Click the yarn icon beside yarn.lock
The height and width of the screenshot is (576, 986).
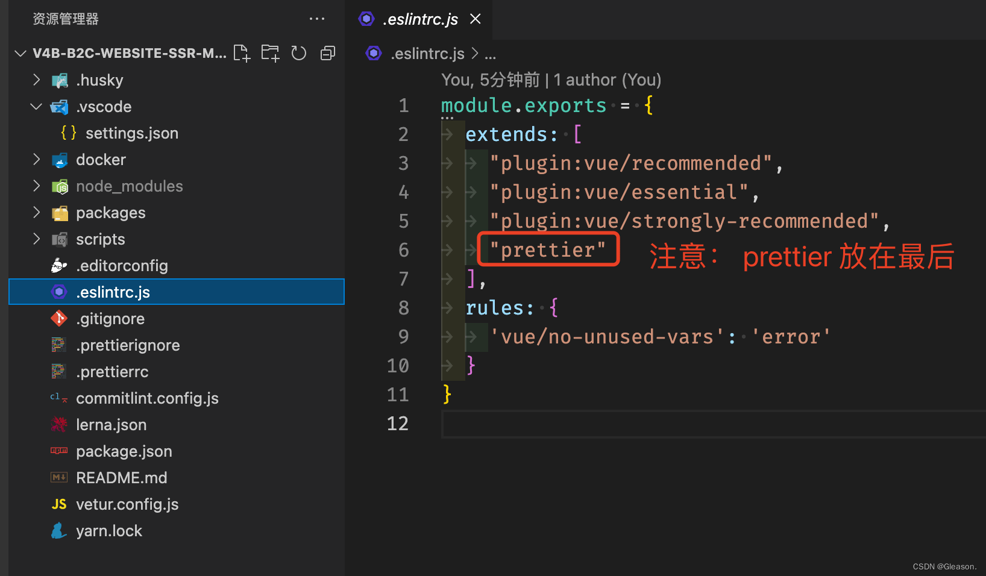pyautogui.click(x=58, y=530)
